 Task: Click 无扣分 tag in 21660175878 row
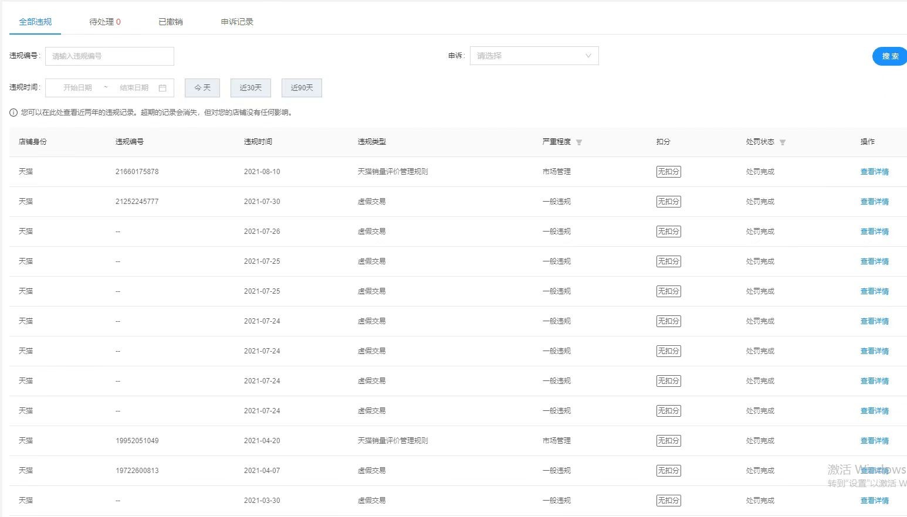tap(668, 172)
